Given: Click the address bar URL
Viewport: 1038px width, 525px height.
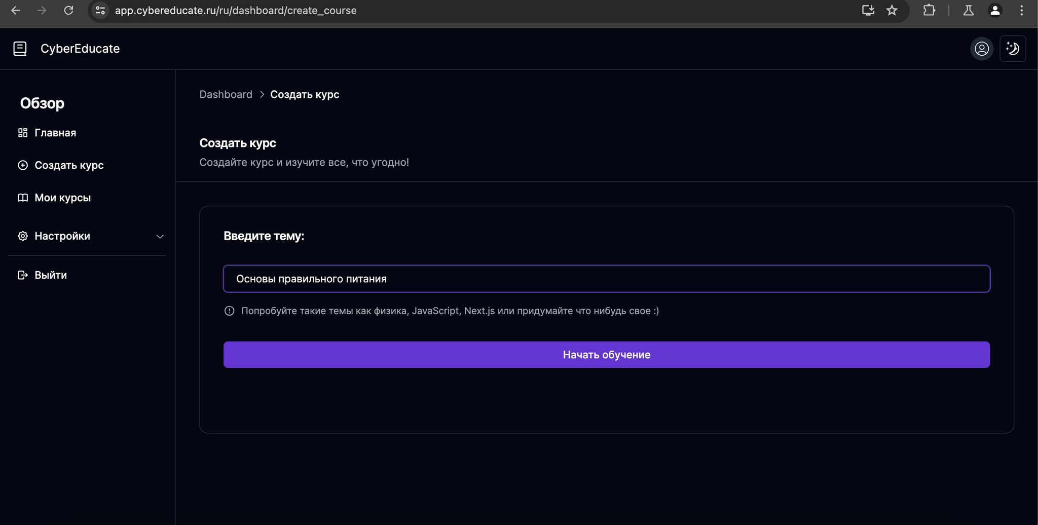Looking at the screenshot, I should (x=236, y=10).
